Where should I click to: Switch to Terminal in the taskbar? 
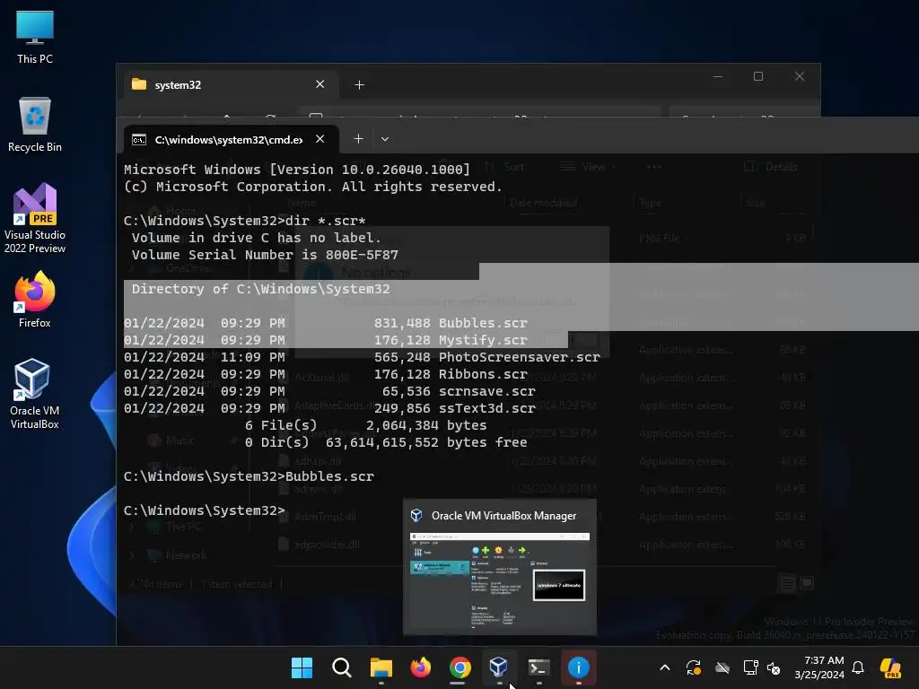pos(538,667)
